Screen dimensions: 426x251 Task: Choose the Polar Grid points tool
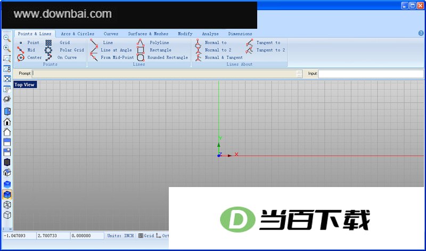(x=64, y=50)
